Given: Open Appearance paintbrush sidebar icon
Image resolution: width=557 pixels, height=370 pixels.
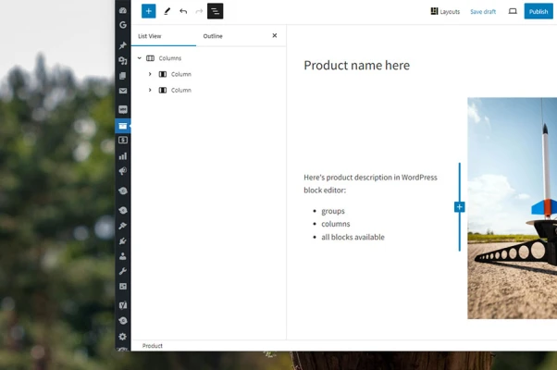Looking at the screenshot, I should point(123,226).
